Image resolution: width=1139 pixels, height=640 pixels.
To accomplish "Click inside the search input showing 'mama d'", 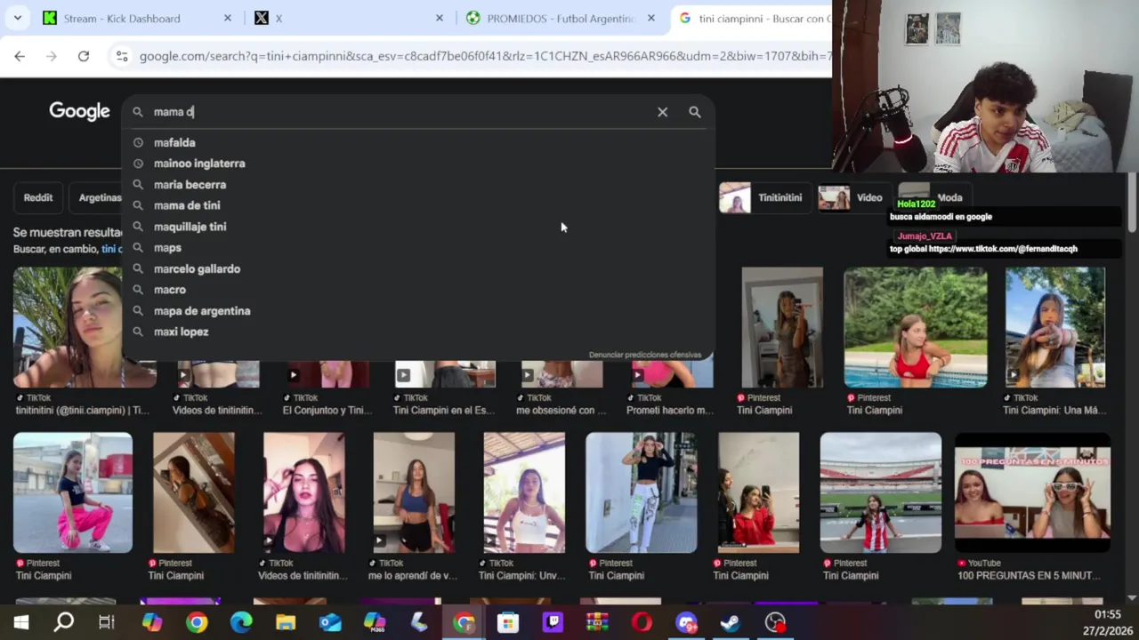I will [400, 112].
